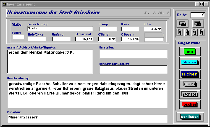Viewport: 210px width, 127px height.
Task: Focus the Seite page number field
Action: [x=198, y=15]
